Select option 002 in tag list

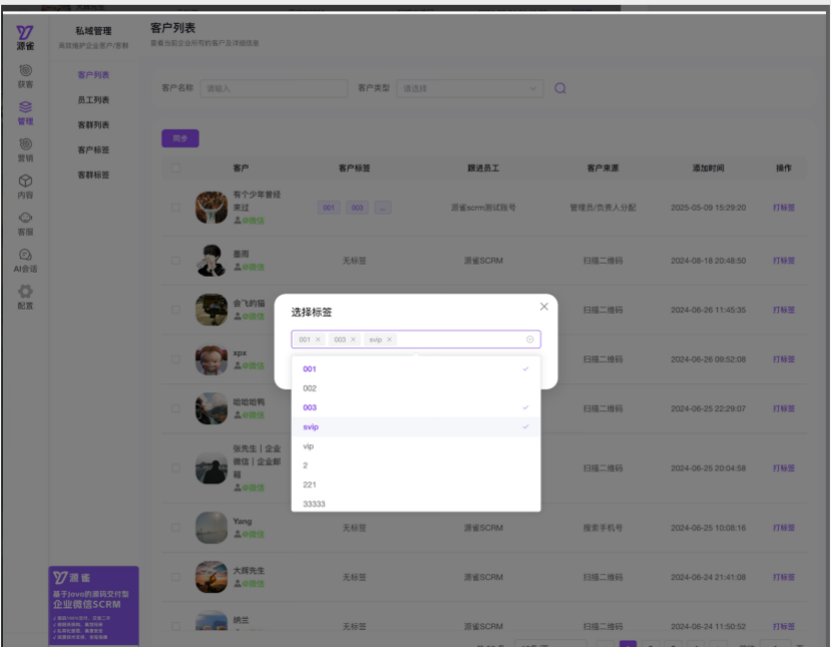[415, 387]
